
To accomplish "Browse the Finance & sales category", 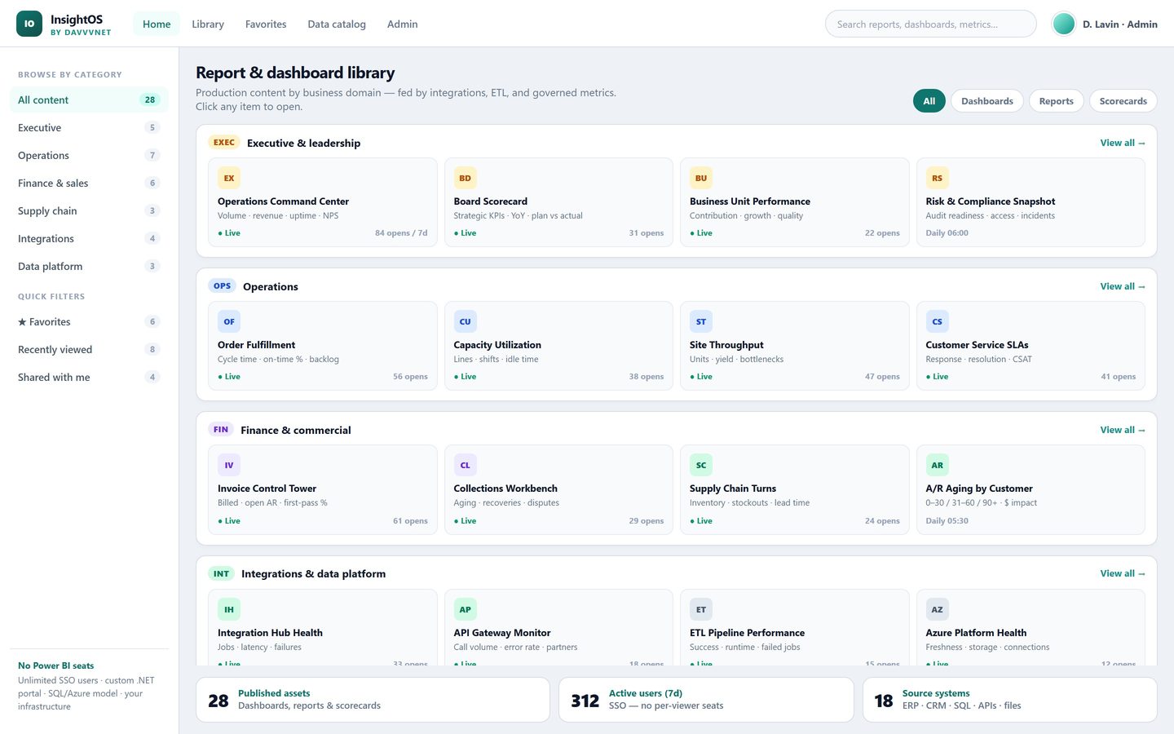I will [89, 183].
